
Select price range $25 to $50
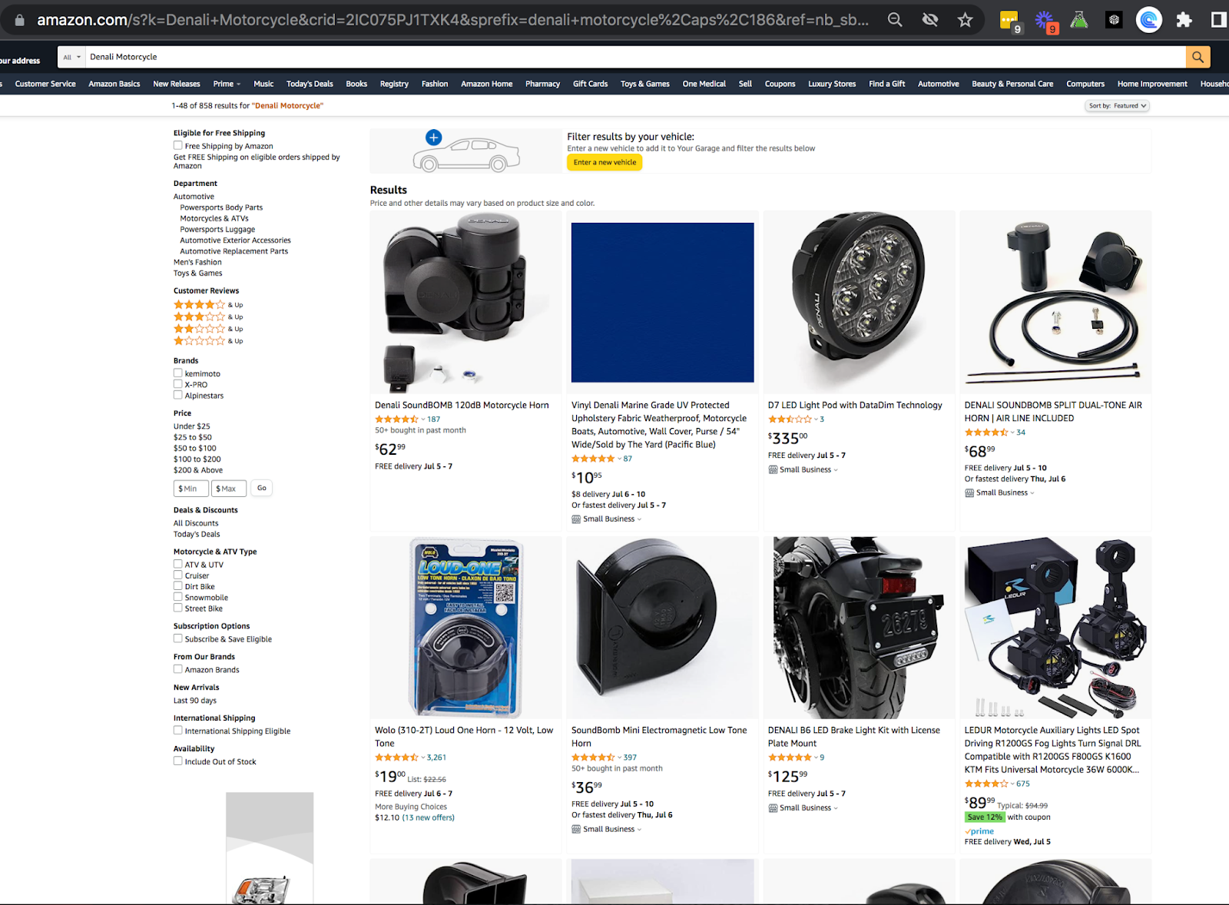point(192,437)
